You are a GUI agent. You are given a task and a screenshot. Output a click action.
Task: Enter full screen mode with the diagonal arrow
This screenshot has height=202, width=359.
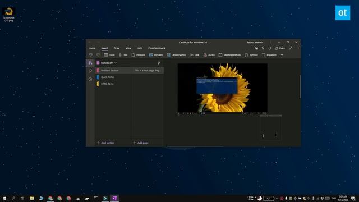[291, 48]
